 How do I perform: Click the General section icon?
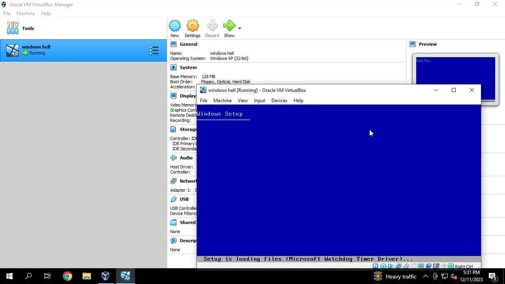click(x=174, y=44)
